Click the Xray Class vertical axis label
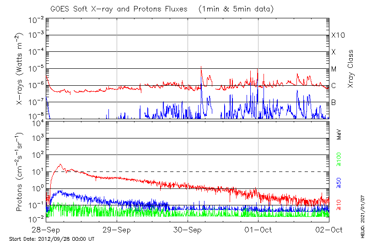The height and width of the screenshot is (243, 366). tap(351, 69)
